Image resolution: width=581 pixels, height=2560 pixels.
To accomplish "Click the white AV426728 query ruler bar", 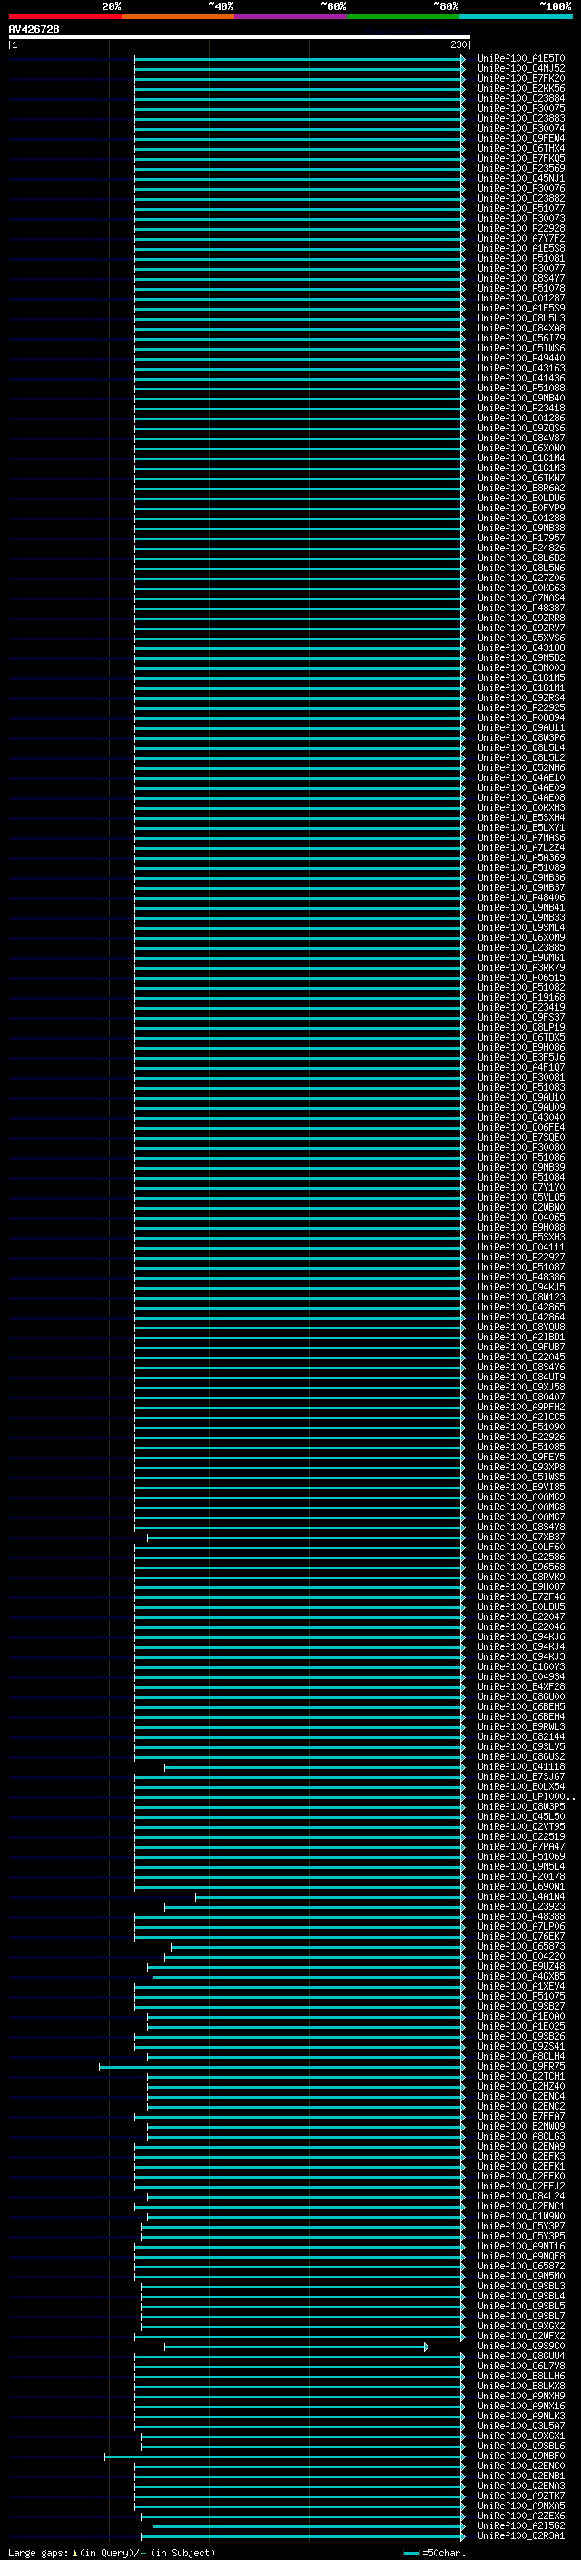I will coord(240,38).
